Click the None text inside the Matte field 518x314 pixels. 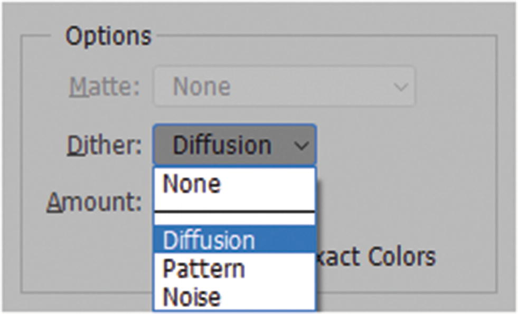coord(202,87)
